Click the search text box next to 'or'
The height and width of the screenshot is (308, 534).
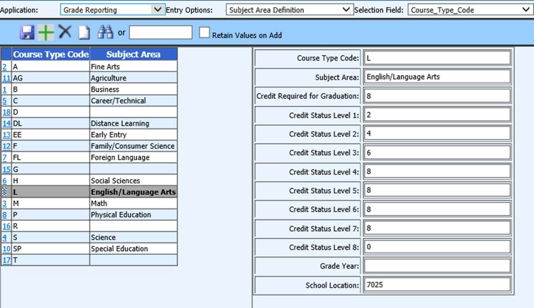coord(160,33)
